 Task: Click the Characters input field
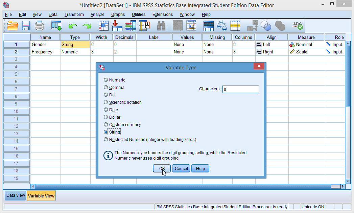point(241,89)
